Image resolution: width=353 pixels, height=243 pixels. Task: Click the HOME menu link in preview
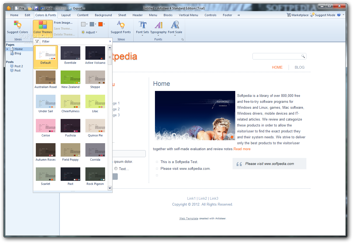(x=277, y=67)
